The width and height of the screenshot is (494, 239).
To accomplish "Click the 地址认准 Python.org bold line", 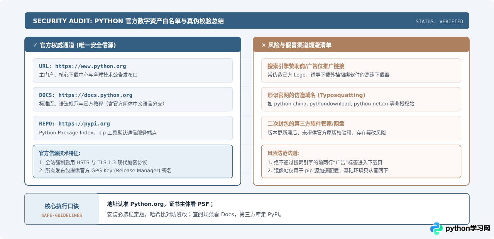I will pyautogui.click(x=160, y=203).
